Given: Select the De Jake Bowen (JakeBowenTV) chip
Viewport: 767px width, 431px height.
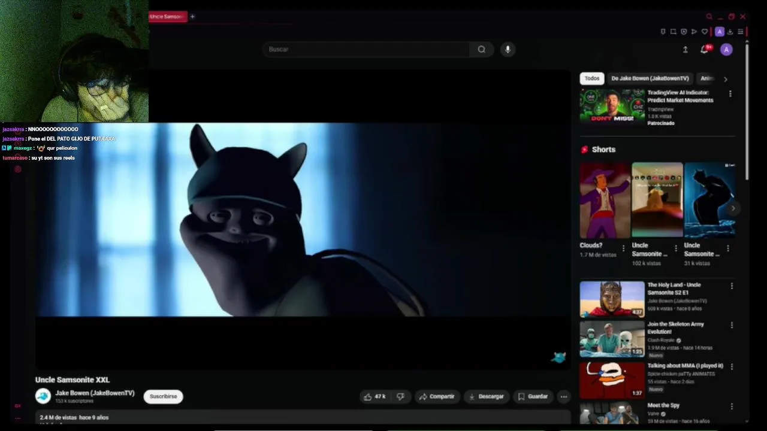Looking at the screenshot, I should (x=650, y=78).
